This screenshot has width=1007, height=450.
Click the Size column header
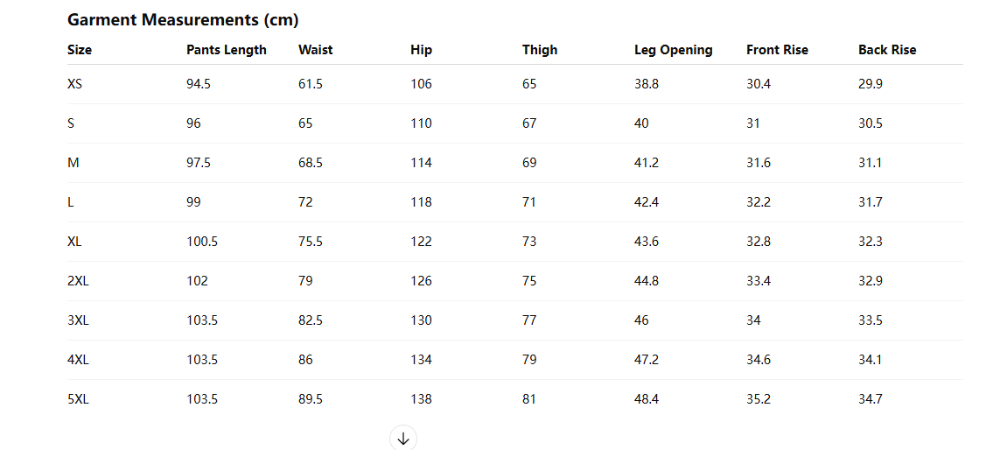[x=80, y=50]
